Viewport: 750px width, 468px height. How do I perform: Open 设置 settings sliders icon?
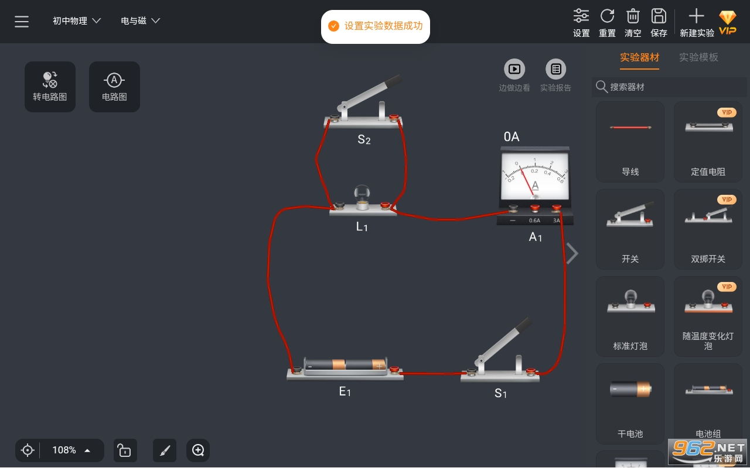[581, 23]
